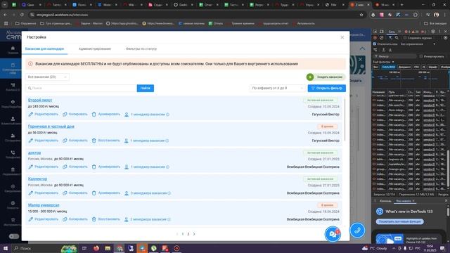Image resolution: width=450 pixels, height=253 pixels.
Task: Open DevTools throttling 'Без ограничения' dropdown
Action: pos(418,44)
